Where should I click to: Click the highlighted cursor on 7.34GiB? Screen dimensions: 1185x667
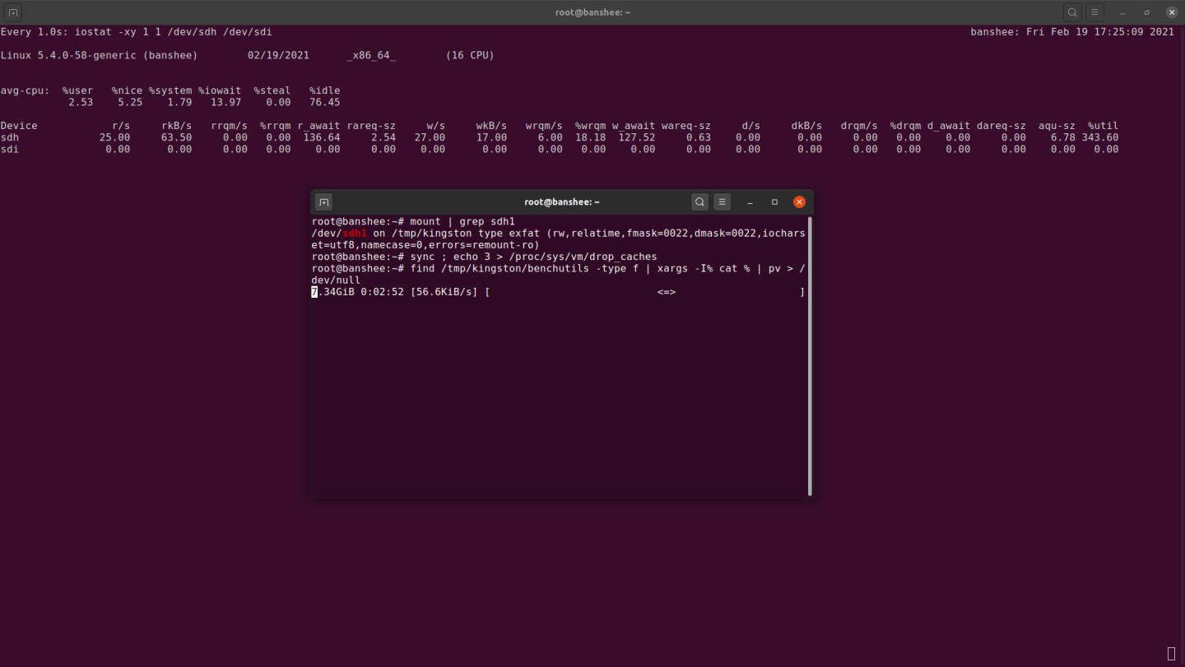(x=314, y=292)
